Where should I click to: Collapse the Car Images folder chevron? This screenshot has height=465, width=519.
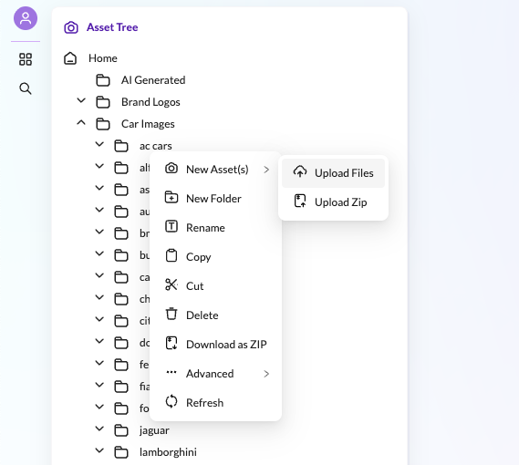81,122
